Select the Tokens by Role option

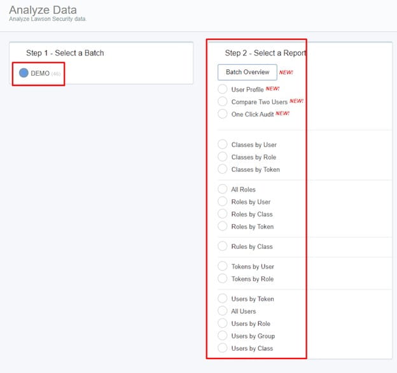pos(223,279)
